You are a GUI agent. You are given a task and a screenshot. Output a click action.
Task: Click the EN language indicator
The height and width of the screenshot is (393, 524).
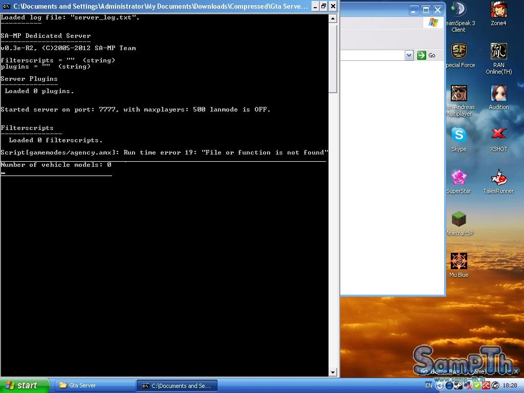click(x=429, y=386)
